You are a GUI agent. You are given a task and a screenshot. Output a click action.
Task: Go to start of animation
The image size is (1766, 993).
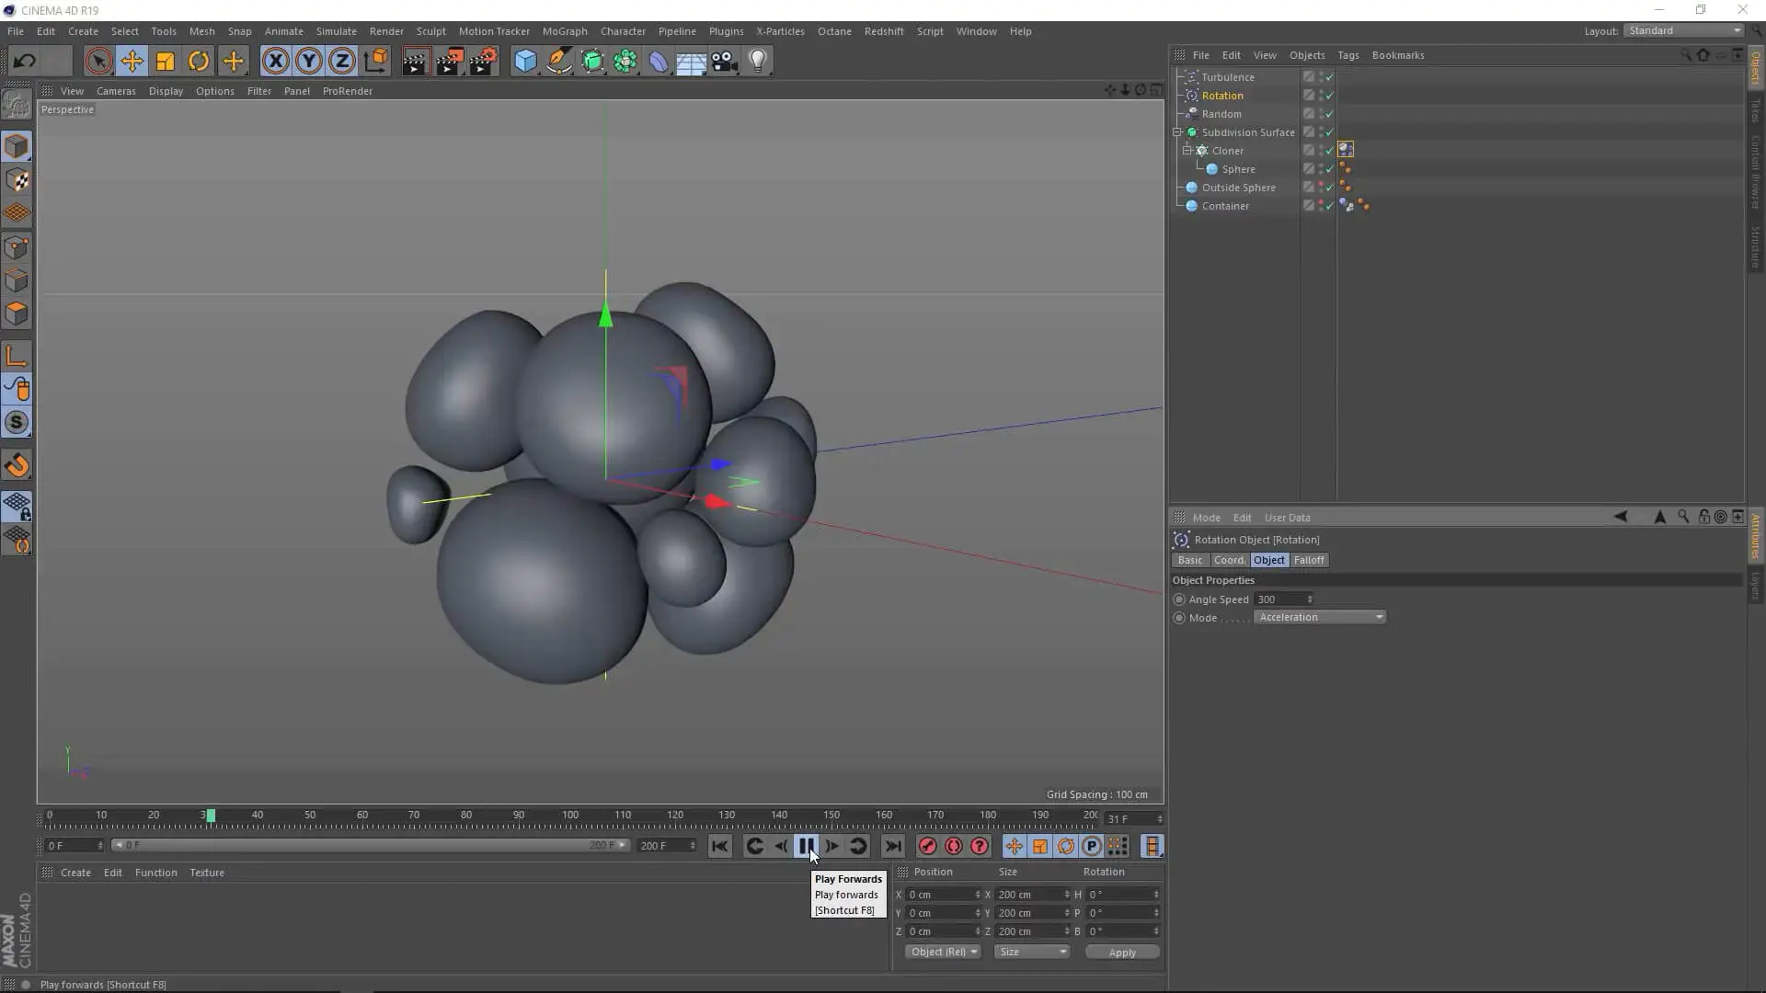[x=720, y=846]
